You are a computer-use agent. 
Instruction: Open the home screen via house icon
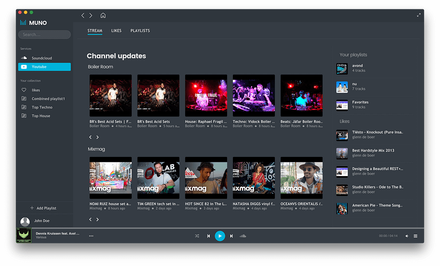pyautogui.click(x=103, y=15)
